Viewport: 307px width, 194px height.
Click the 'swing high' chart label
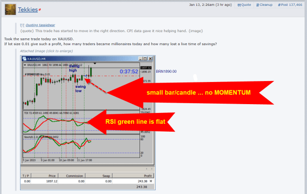point(74,68)
